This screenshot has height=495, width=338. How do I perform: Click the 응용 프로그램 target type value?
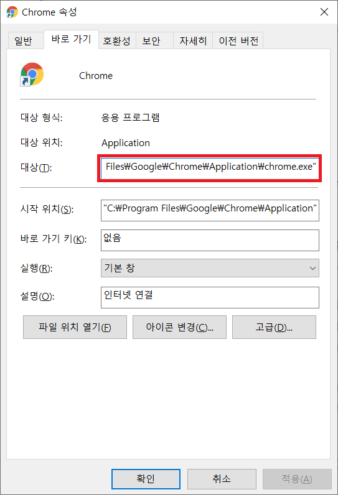[130, 118]
